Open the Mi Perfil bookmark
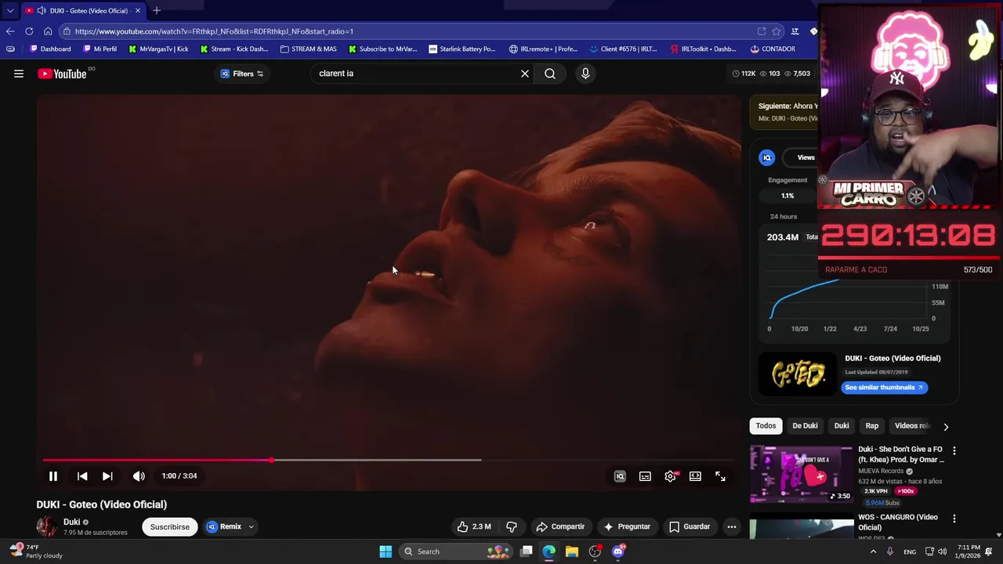This screenshot has width=1003, height=564. 100,49
